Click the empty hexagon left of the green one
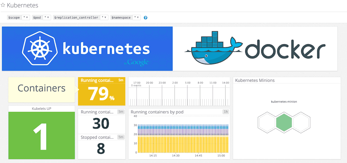Screen dimensions: 347x163 point(267,123)
